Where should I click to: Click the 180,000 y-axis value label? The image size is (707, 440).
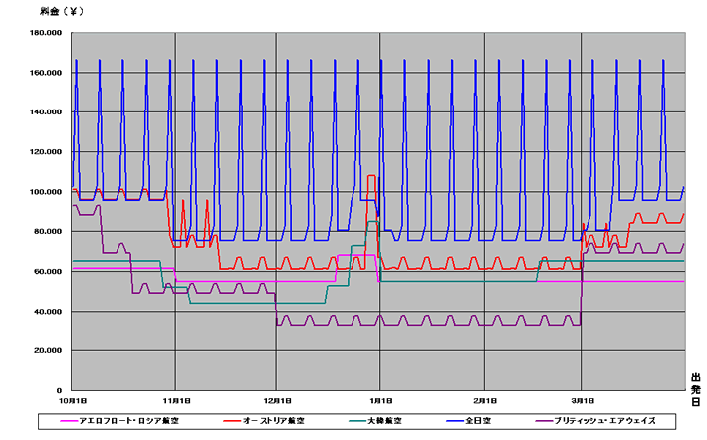pos(46,33)
